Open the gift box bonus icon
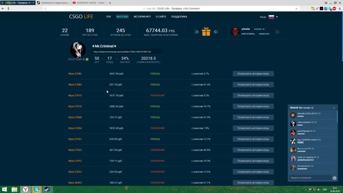This screenshot has width=343, height=193. 206,32
